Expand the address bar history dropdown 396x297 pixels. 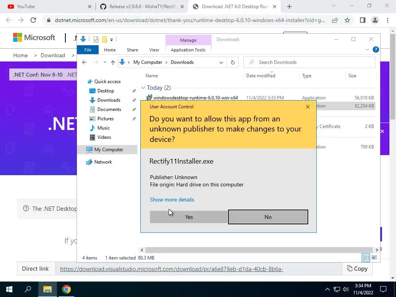pyautogui.click(x=221, y=62)
